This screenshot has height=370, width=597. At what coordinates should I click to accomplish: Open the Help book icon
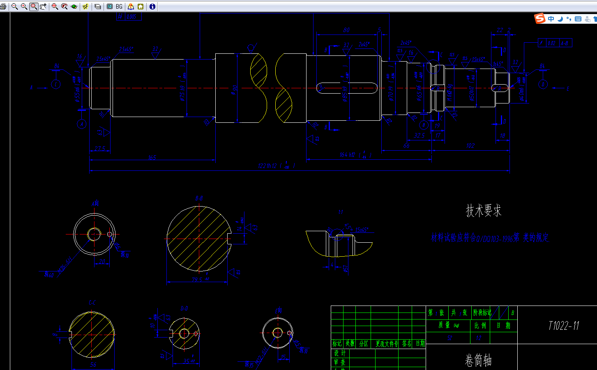coord(131,7)
